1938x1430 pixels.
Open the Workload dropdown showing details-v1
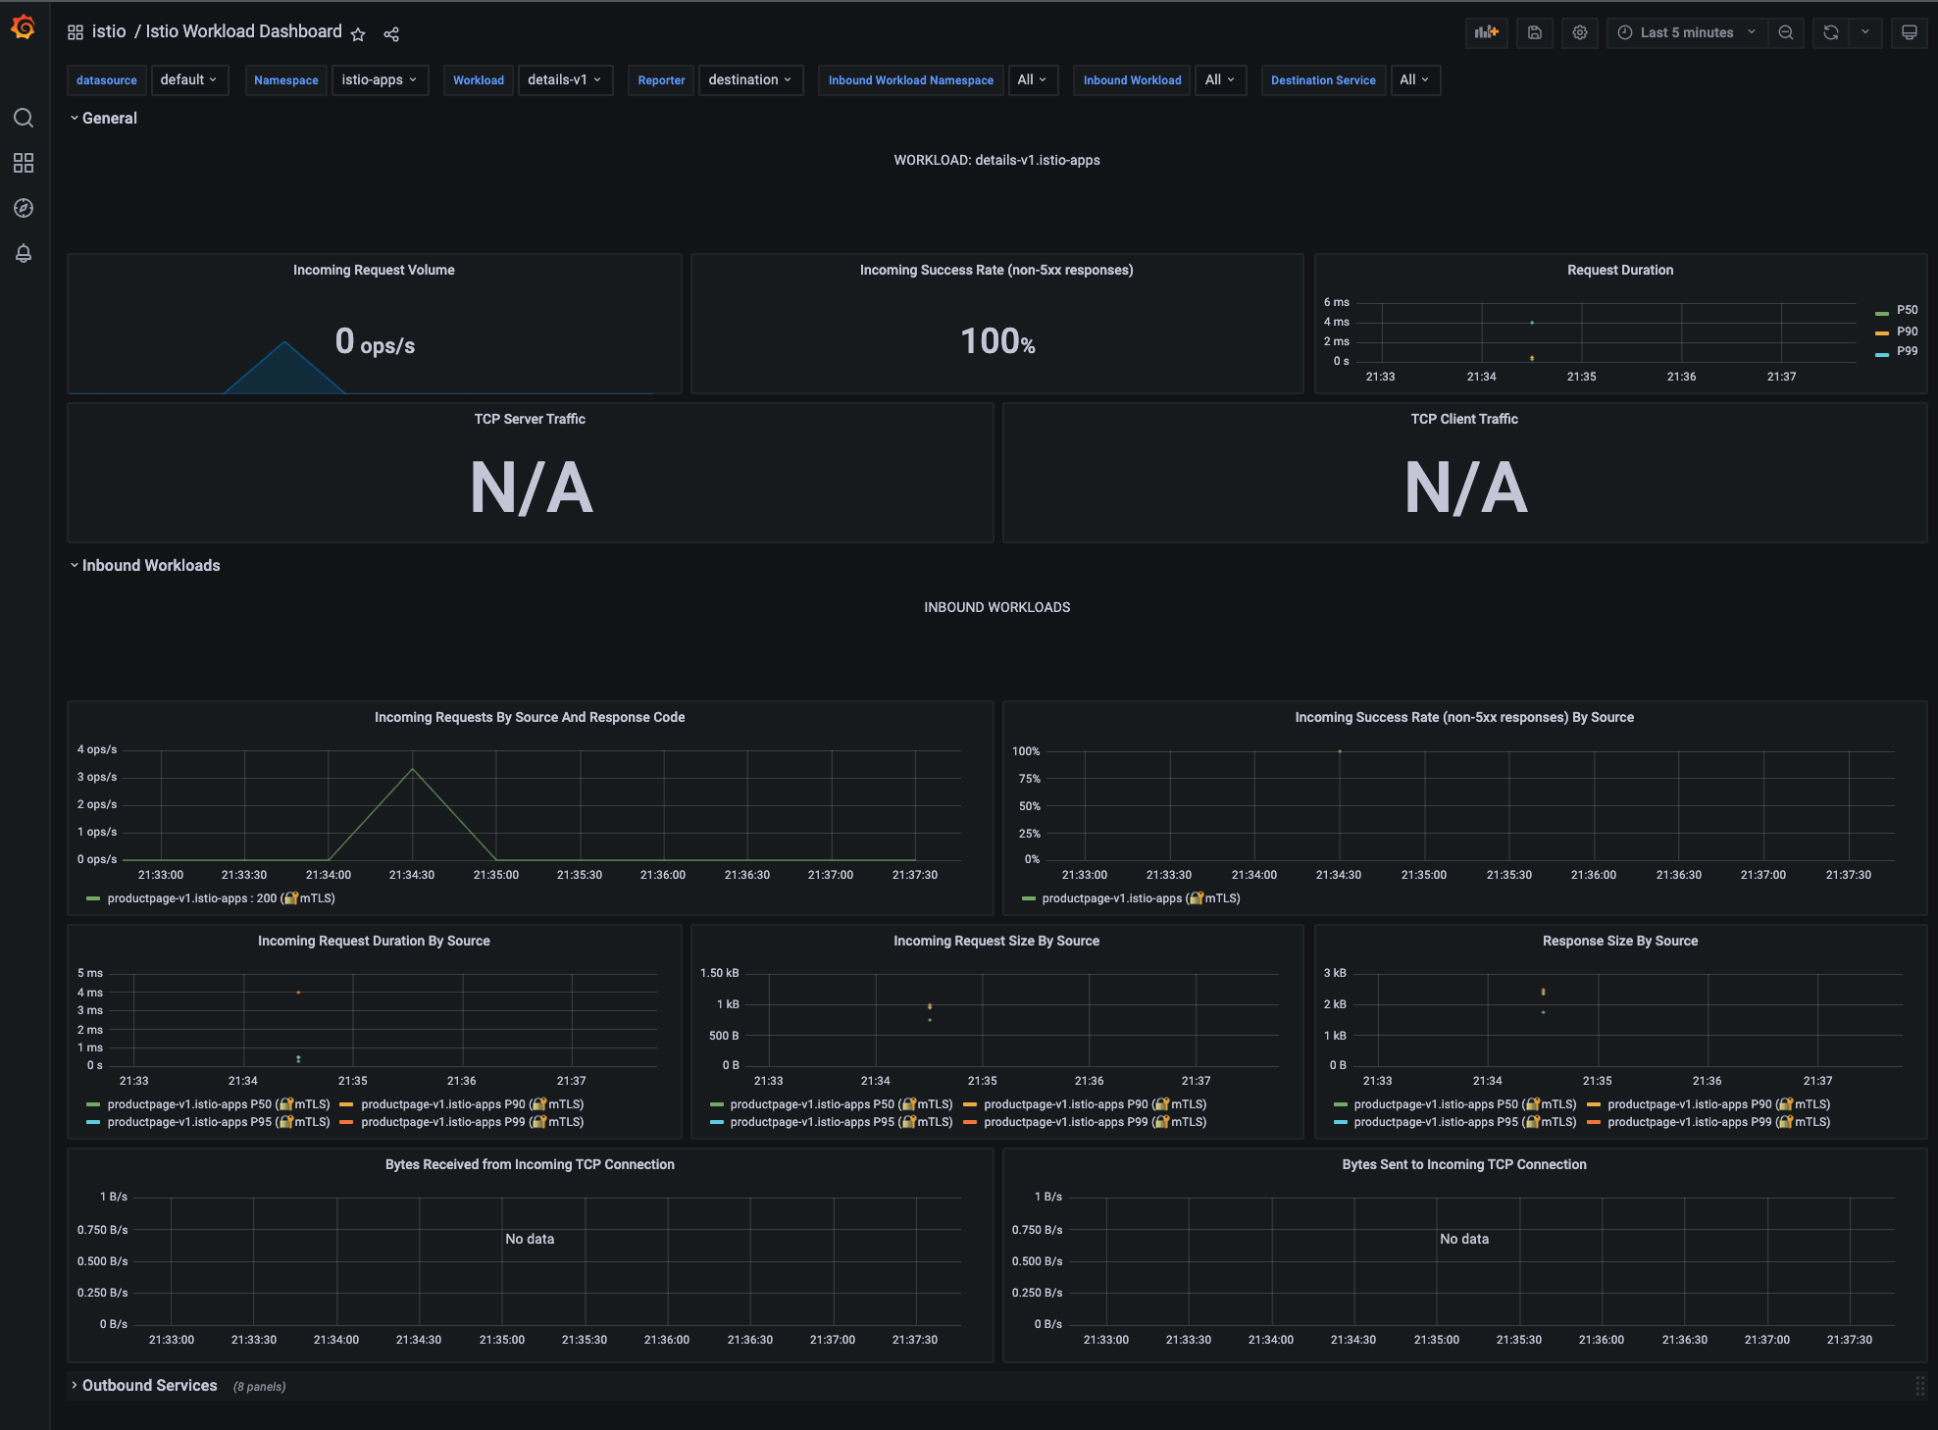point(565,79)
